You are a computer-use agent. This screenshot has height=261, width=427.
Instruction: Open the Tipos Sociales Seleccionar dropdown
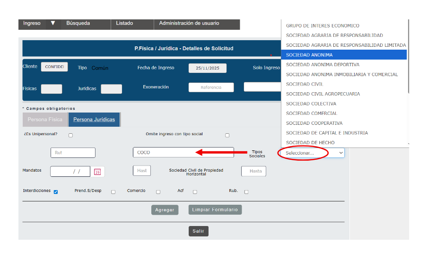(312, 153)
